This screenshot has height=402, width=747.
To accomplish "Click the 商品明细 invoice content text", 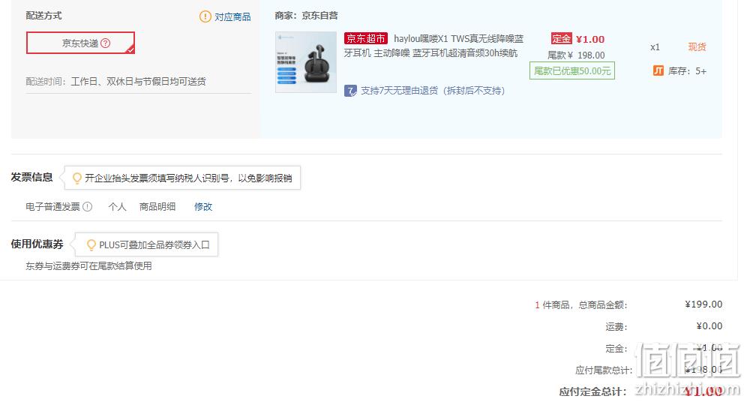I will coord(157,207).
